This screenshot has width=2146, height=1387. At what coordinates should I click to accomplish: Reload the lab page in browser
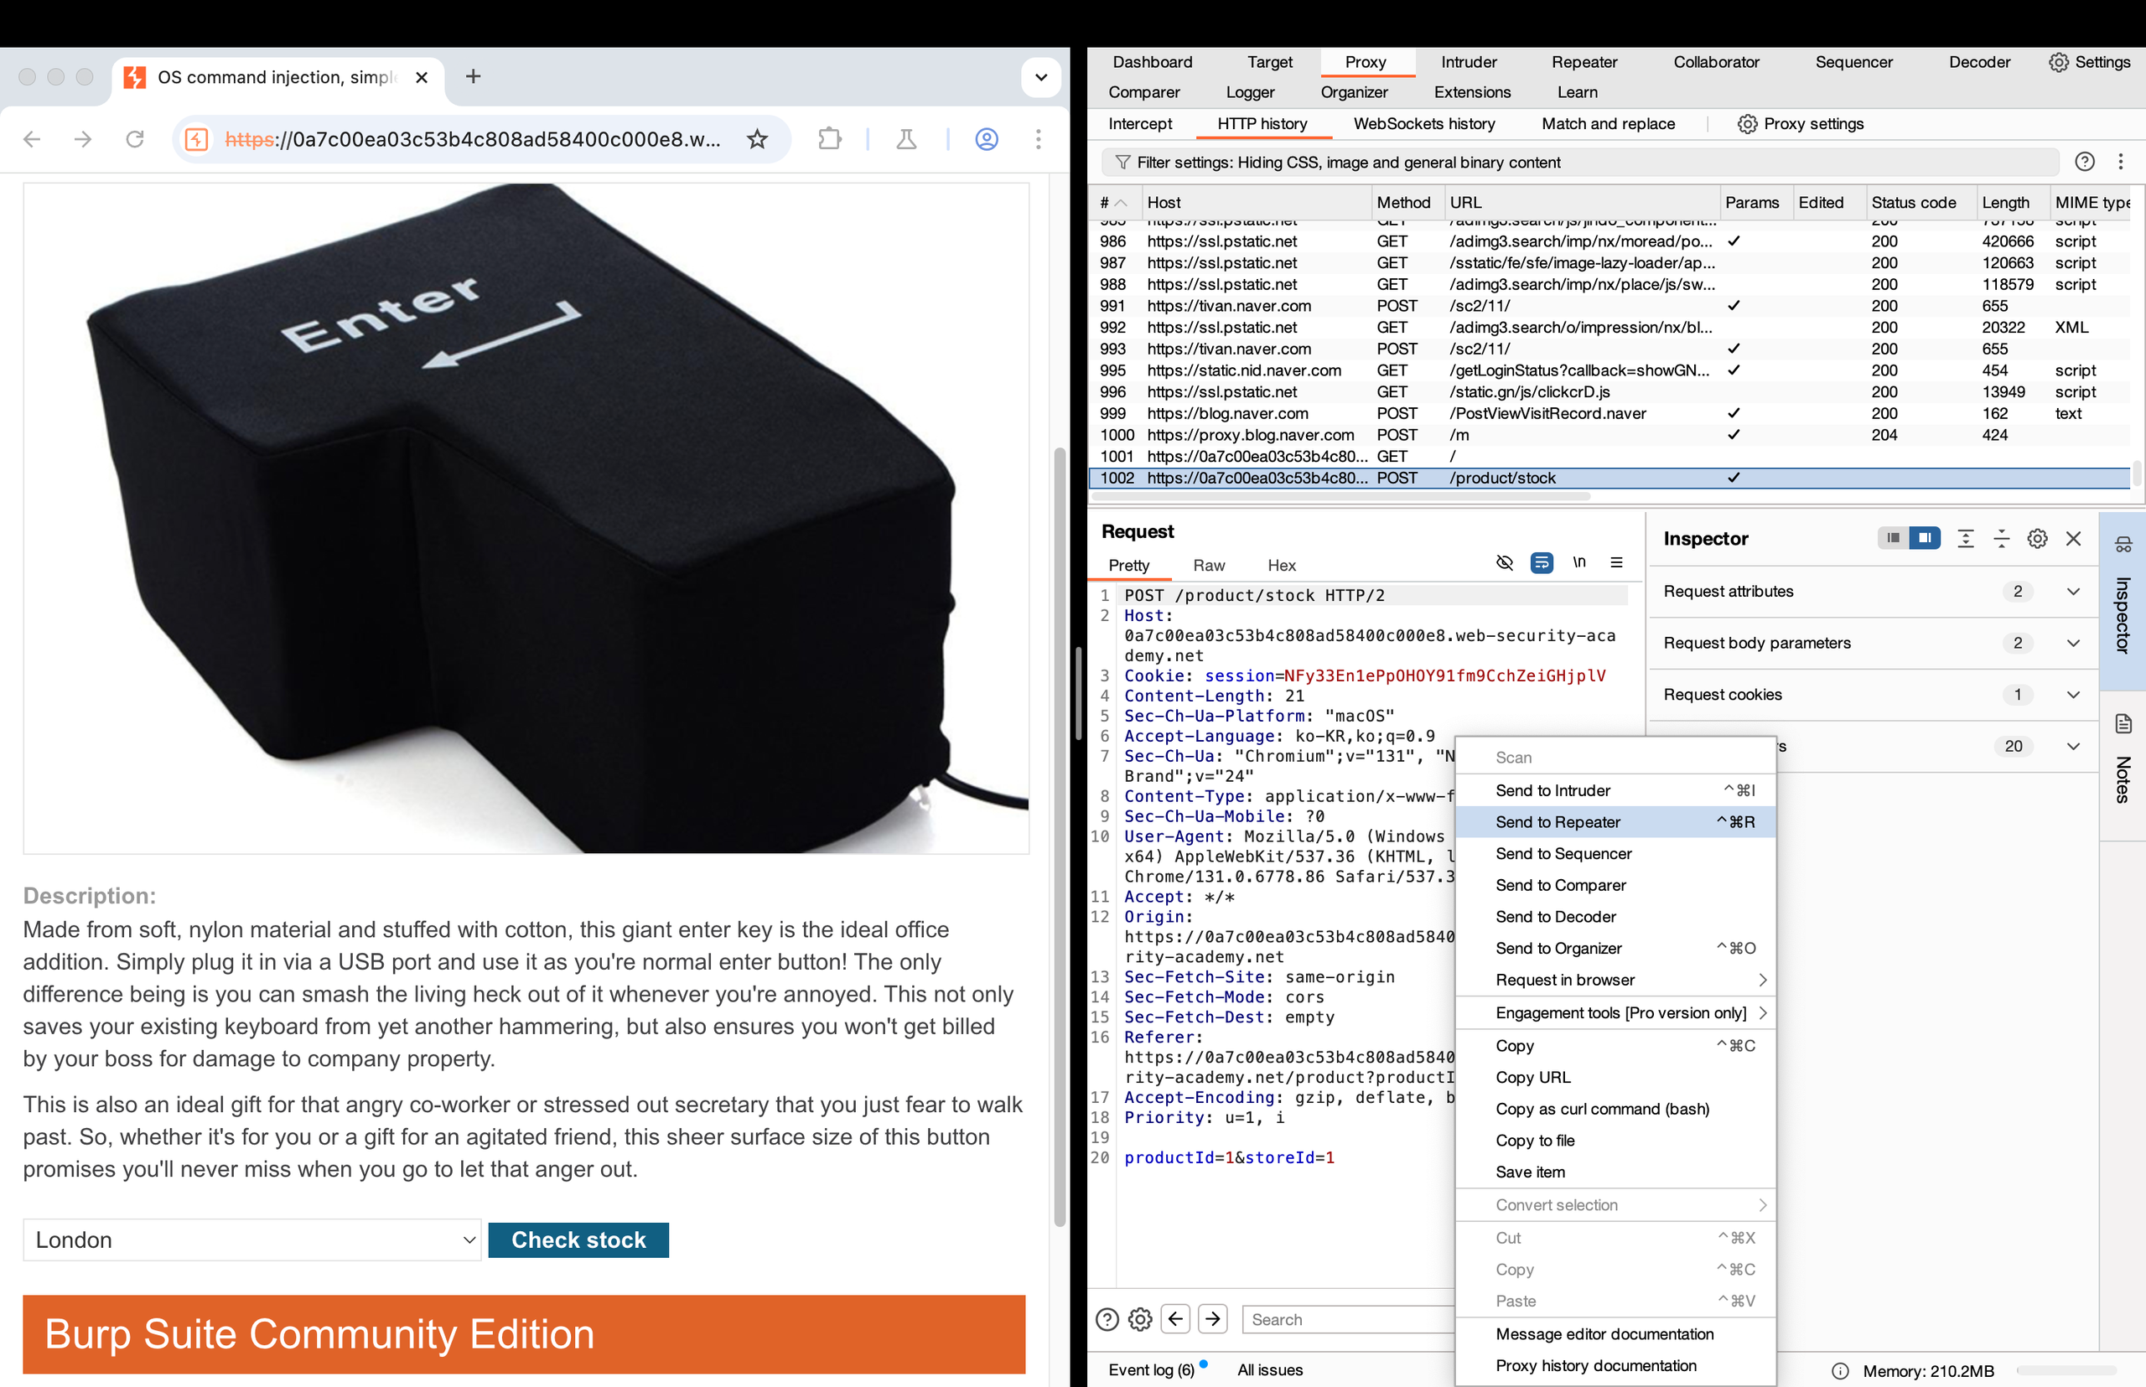[x=135, y=139]
